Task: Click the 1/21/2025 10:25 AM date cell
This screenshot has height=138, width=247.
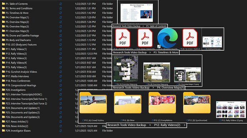Action: pos(86,131)
